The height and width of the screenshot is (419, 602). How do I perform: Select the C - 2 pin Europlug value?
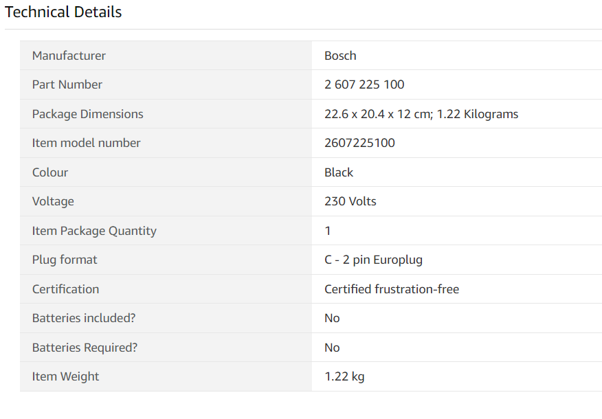pyautogui.click(x=373, y=260)
